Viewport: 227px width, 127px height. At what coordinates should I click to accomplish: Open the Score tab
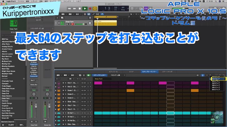click(131, 71)
